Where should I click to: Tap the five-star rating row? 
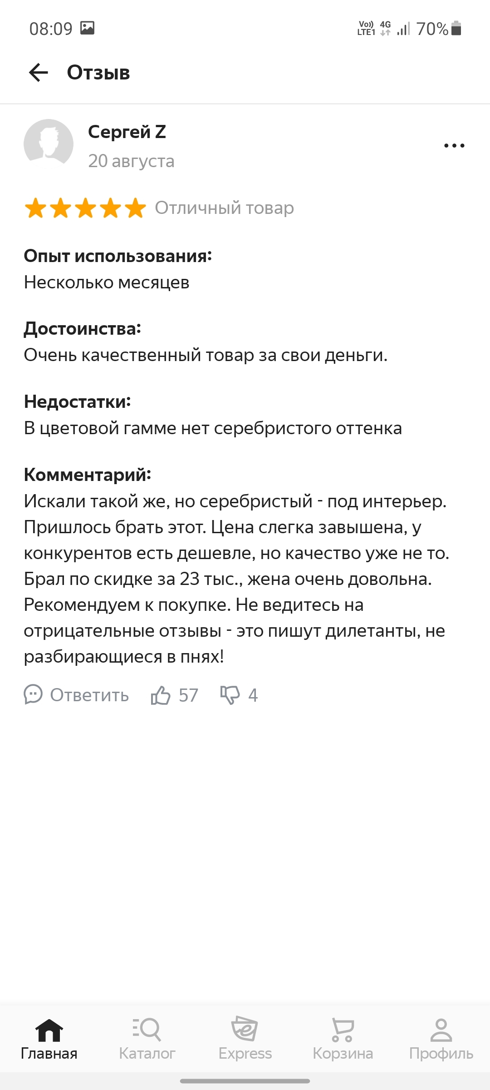(x=85, y=208)
